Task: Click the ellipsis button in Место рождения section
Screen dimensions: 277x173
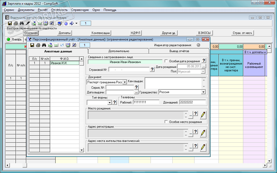Action: (191, 115)
